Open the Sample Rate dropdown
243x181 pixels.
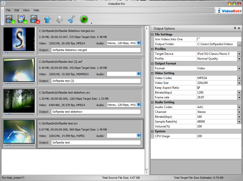(239, 122)
